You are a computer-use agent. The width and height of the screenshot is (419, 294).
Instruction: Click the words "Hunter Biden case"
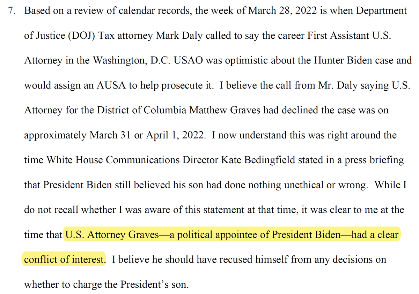point(352,60)
